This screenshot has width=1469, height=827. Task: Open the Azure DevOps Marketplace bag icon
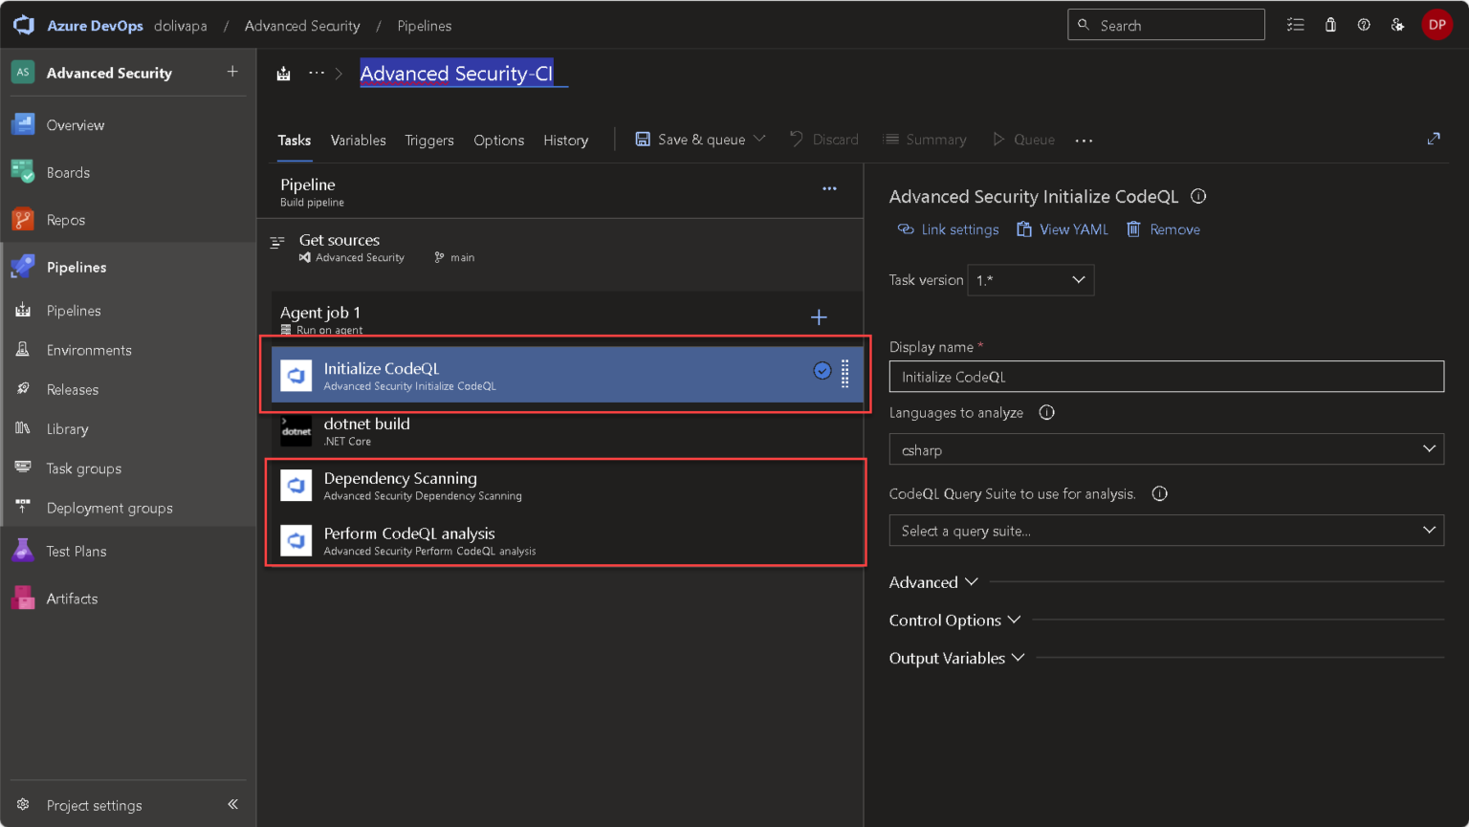1330,25
